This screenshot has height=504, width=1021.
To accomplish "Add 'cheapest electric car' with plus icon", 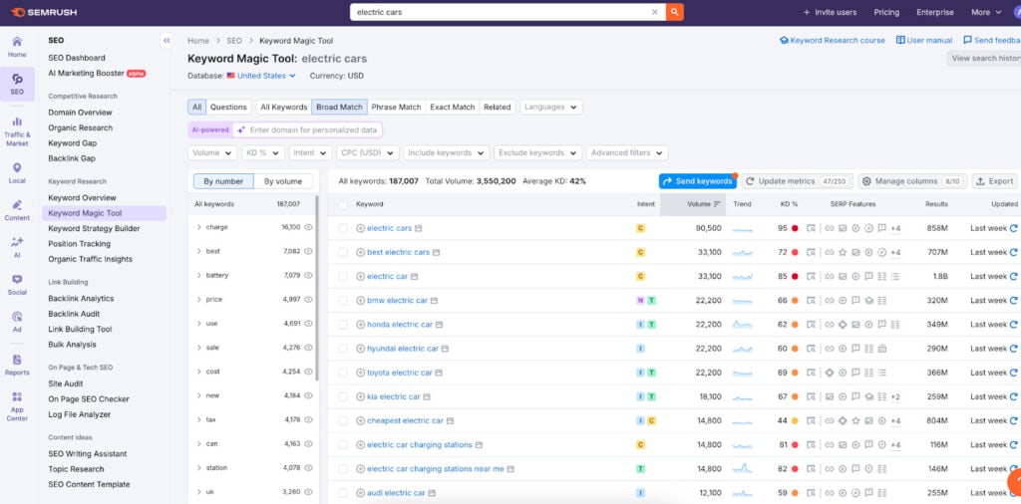I will (360, 420).
